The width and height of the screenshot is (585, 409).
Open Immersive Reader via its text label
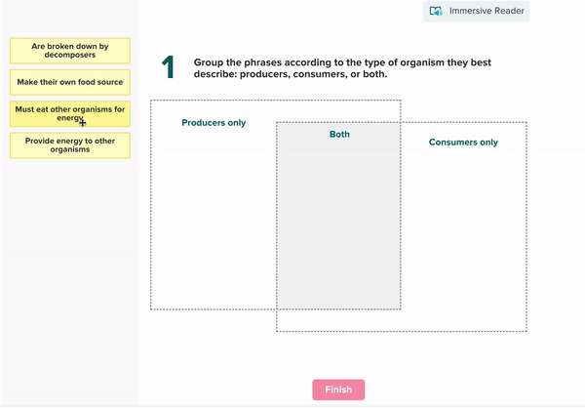pos(487,12)
